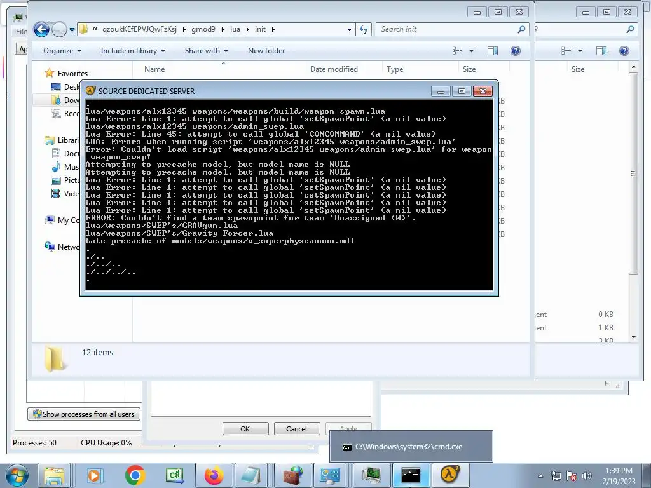Click Cancel in the background dialog
The width and height of the screenshot is (651, 488).
296,429
